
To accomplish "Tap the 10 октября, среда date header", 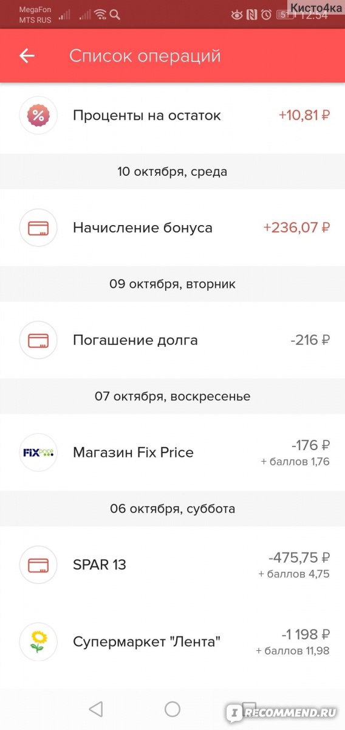I will [x=172, y=172].
